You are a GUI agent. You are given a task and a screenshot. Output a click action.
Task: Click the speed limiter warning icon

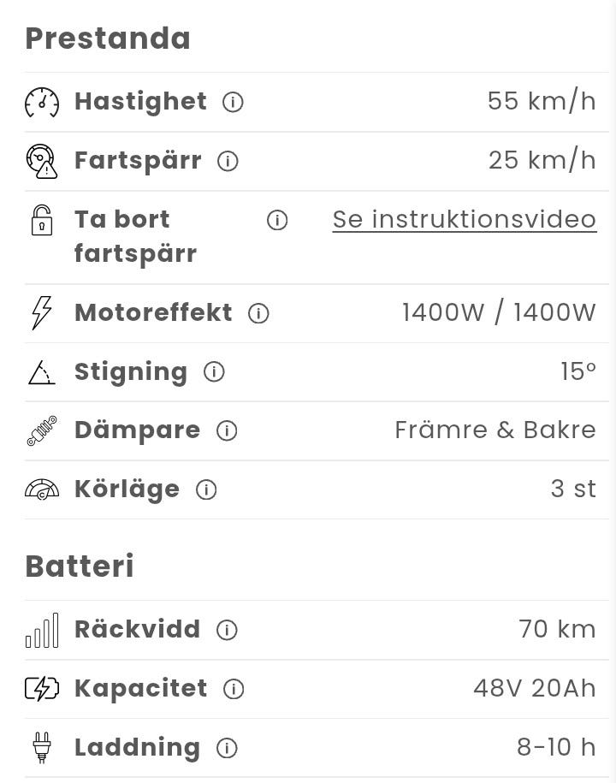[42, 162]
